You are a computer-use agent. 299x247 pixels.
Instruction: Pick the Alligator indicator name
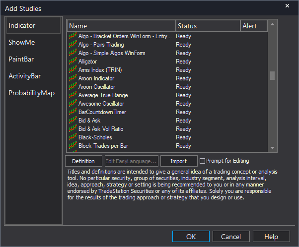coord(87,62)
